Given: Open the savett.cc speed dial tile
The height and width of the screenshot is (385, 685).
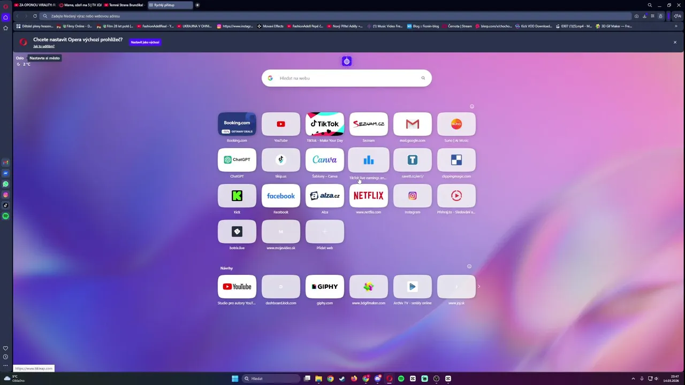Looking at the screenshot, I should (x=412, y=160).
